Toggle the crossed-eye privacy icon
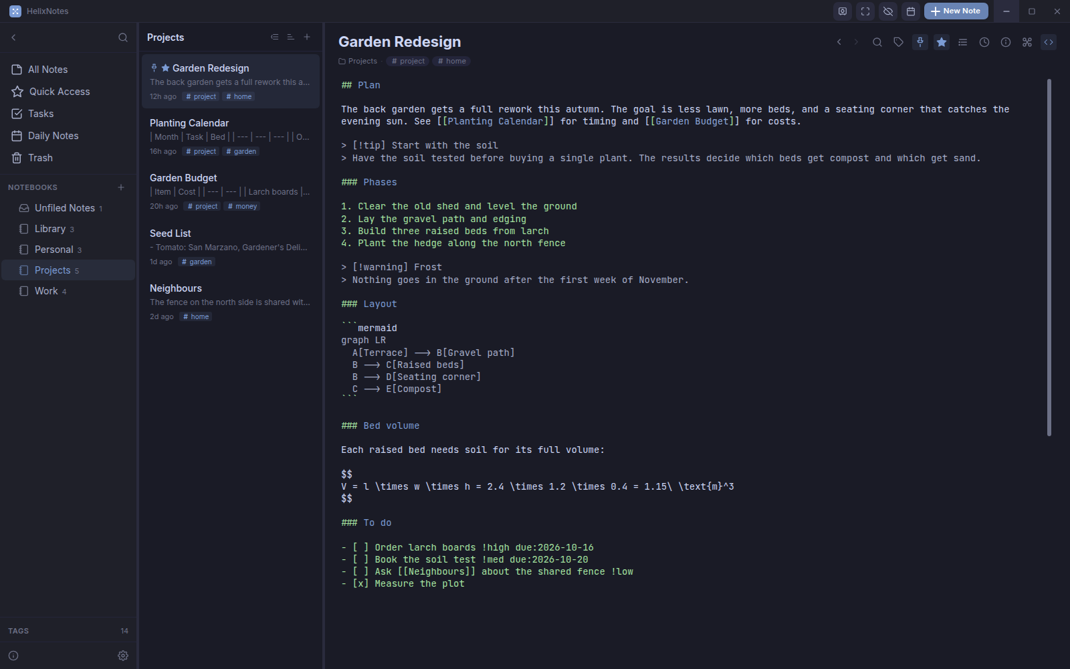The width and height of the screenshot is (1070, 669). click(x=888, y=11)
